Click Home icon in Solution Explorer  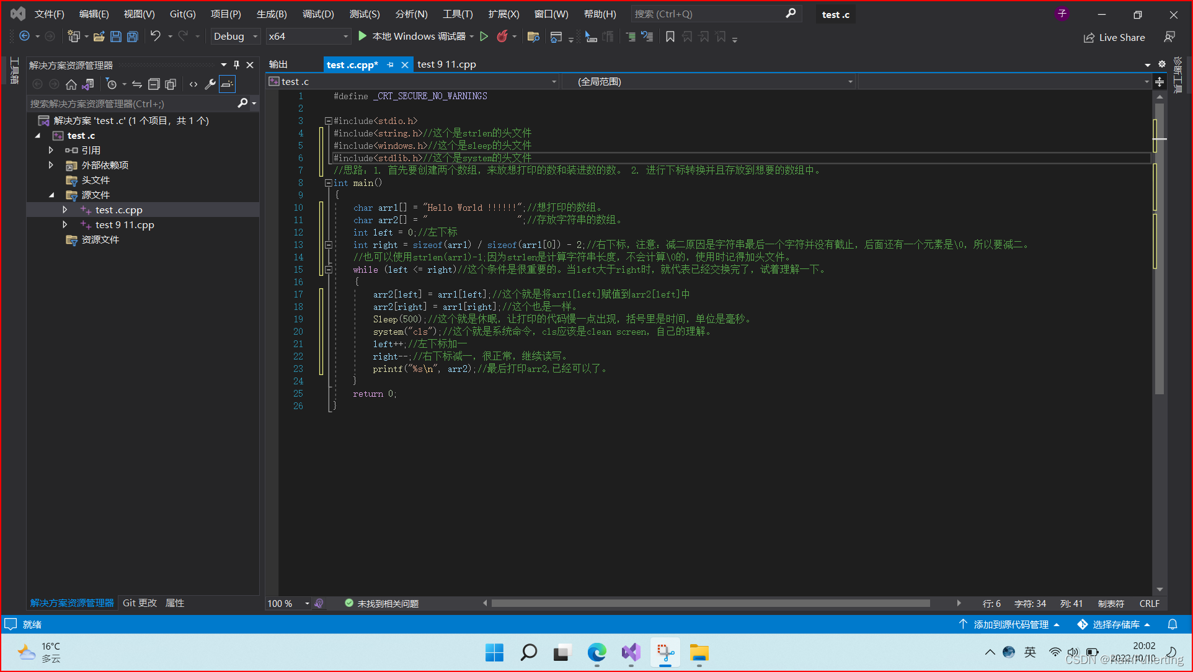point(71,84)
